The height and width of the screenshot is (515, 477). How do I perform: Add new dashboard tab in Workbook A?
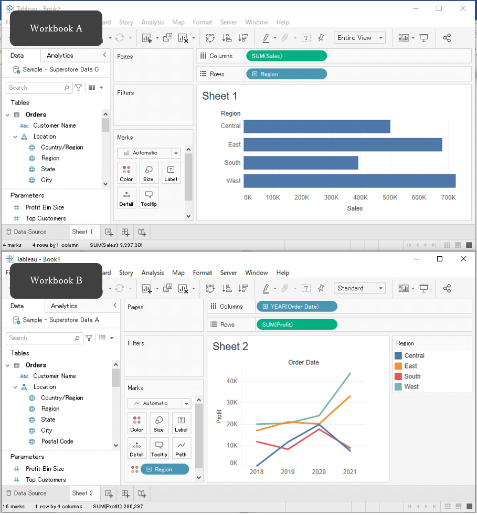point(125,232)
